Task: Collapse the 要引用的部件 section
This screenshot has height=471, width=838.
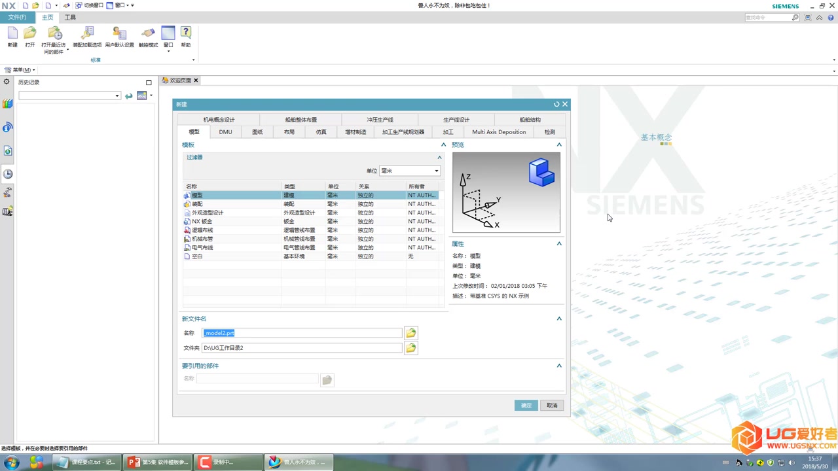Action: (559, 366)
